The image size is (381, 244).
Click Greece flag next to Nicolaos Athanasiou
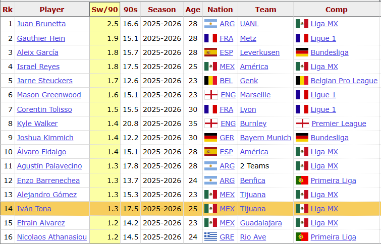210,237
